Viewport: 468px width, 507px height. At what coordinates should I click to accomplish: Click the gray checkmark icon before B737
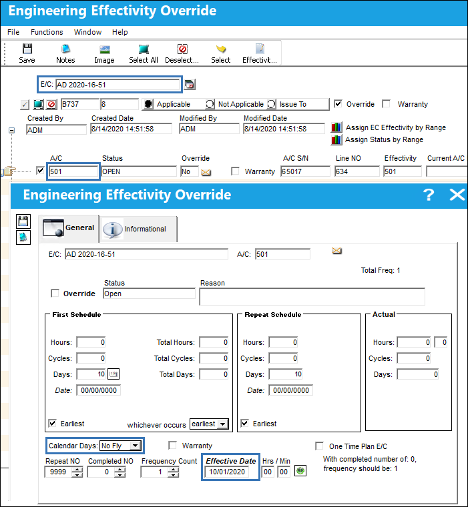click(x=25, y=105)
